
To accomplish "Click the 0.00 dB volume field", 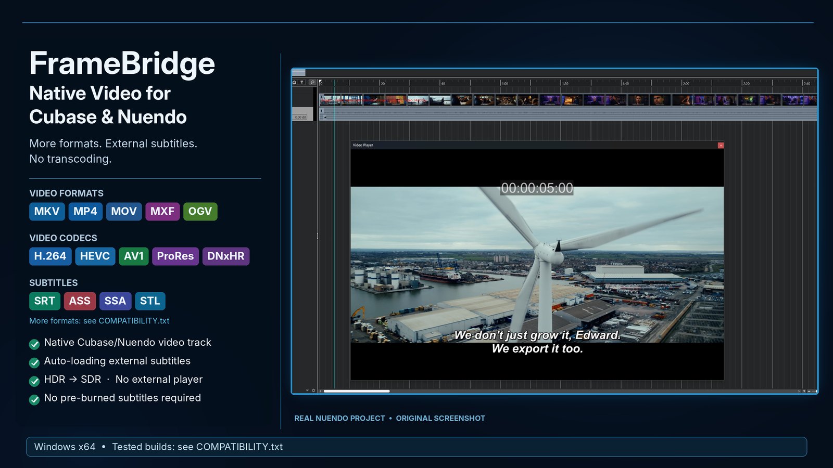I will 300,117.
